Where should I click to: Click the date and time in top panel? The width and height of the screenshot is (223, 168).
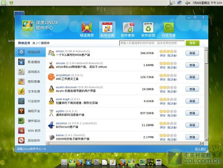click(x=207, y=3)
